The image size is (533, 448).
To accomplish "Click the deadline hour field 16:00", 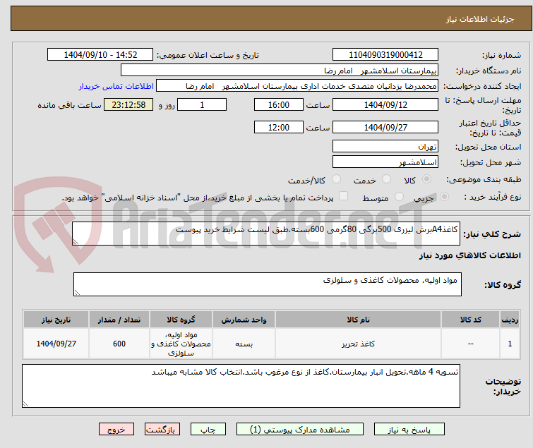I will pyautogui.click(x=278, y=104).
